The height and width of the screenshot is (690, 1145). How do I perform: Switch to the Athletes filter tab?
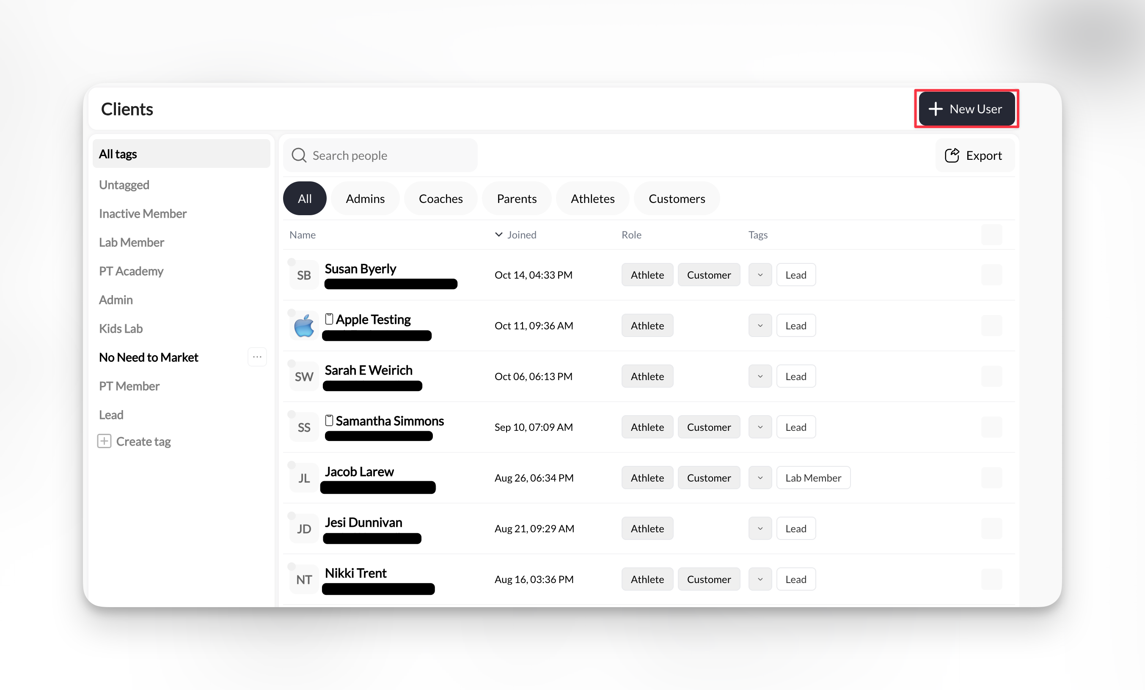click(592, 199)
